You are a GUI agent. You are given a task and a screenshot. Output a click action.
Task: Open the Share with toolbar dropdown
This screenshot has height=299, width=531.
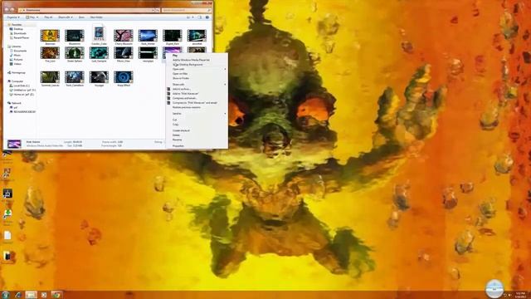point(65,17)
